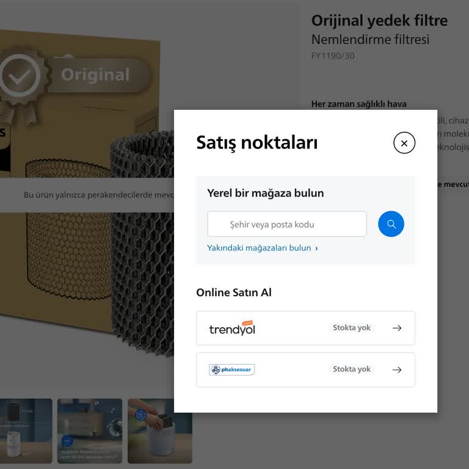Select the Orijinal yedek filtre heading
Image resolution: width=469 pixels, height=469 pixels.
coord(379,21)
